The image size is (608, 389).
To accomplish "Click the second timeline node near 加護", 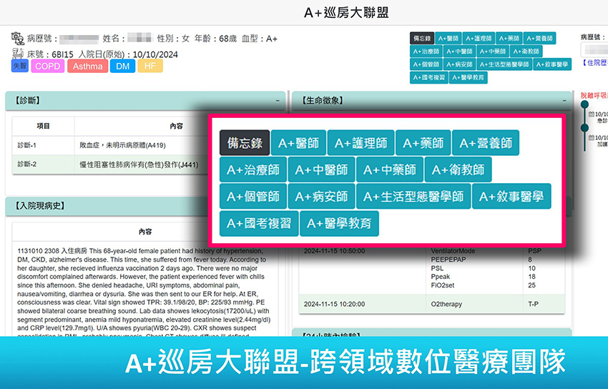I will coord(584,127).
